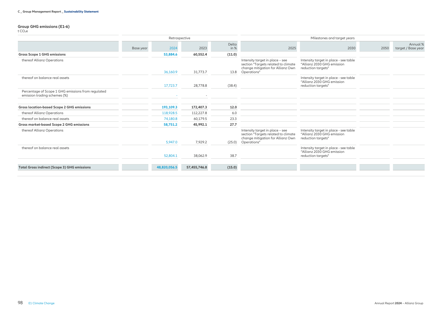This screenshot has height=312, width=441.
Task: Click the 'Retrospective' column group header
Action: [180, 38]
